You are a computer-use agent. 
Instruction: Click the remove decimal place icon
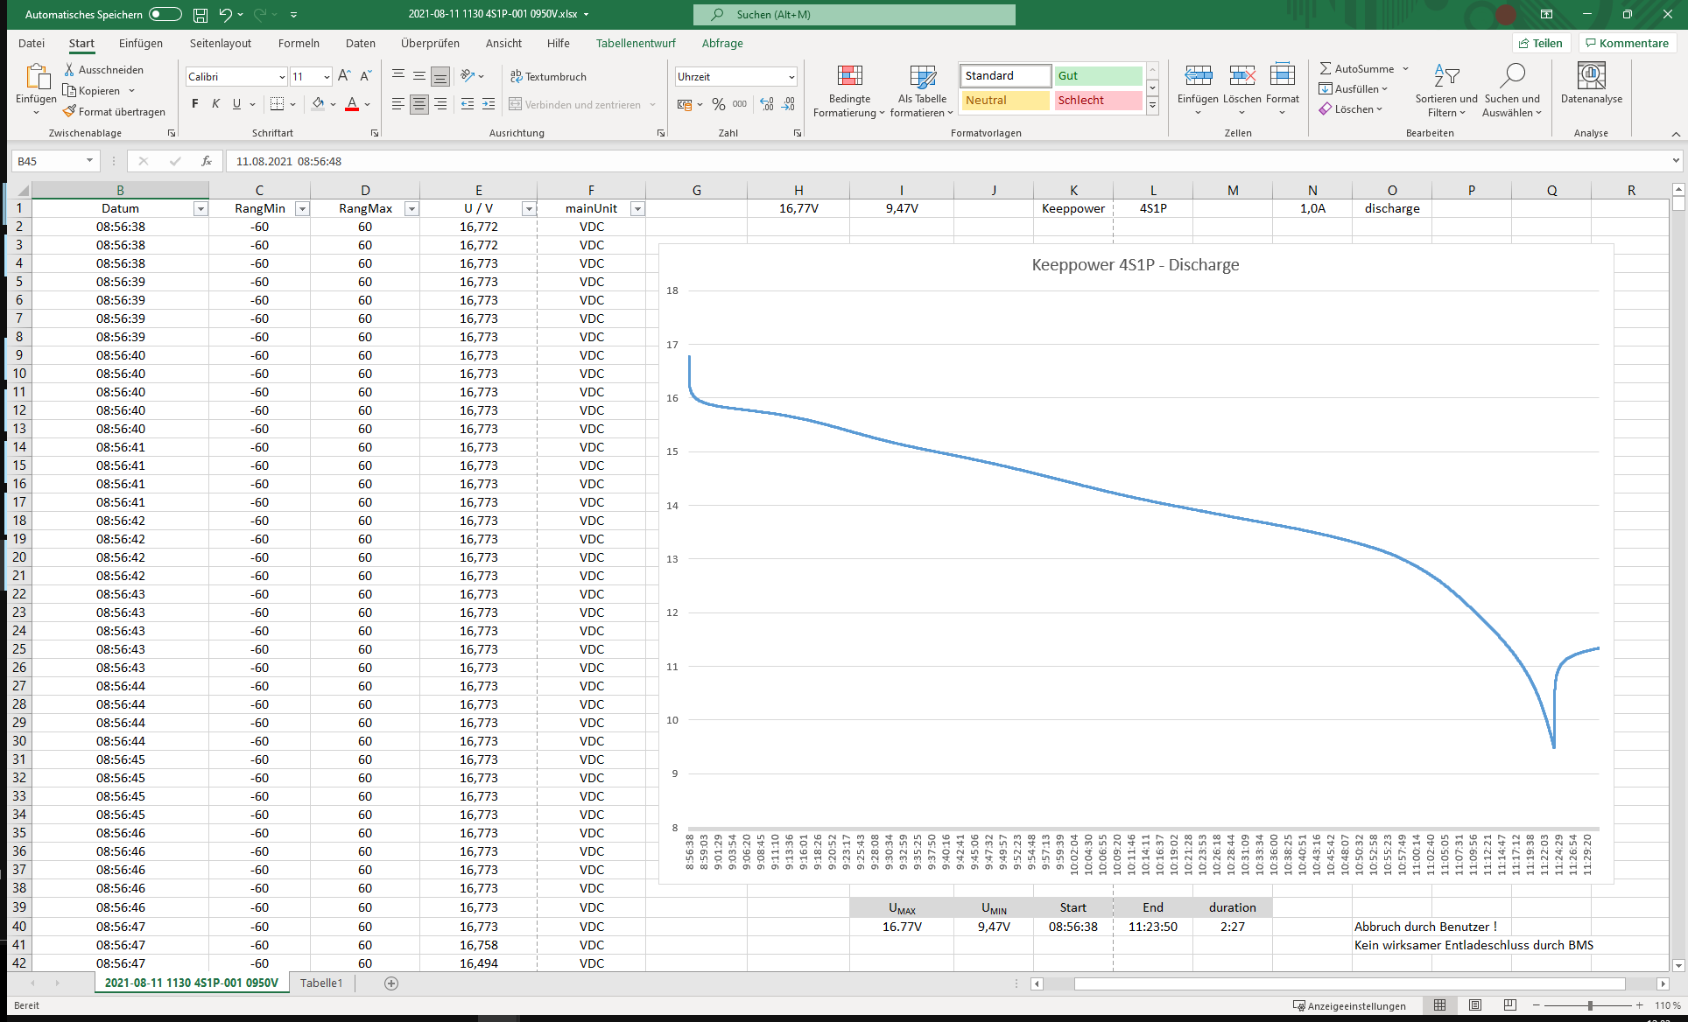(x=789, y=104)
